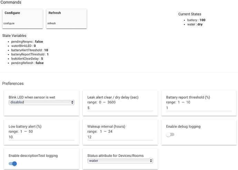The width and height of the screenshot is (238, 170).
Task: Click Enable descriptionText logging label text
Action: point(33,156)
